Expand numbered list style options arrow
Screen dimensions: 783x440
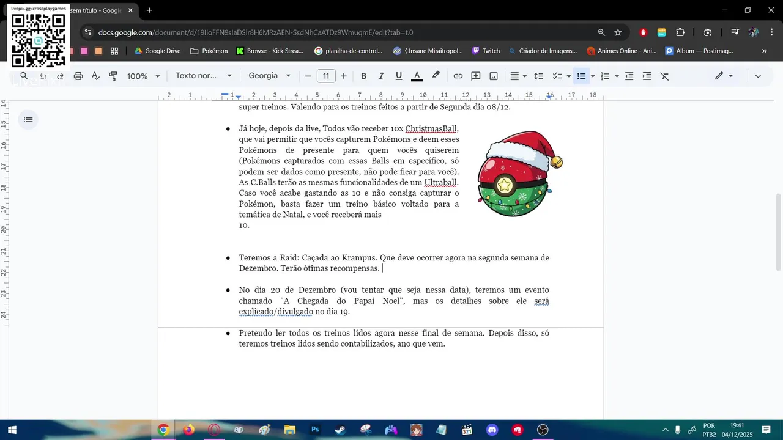pyautogui.click(x=617, y=76)
